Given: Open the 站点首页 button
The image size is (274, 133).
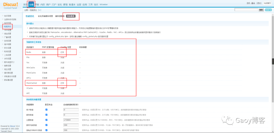Looking at the screenshot, I should 267,3.
